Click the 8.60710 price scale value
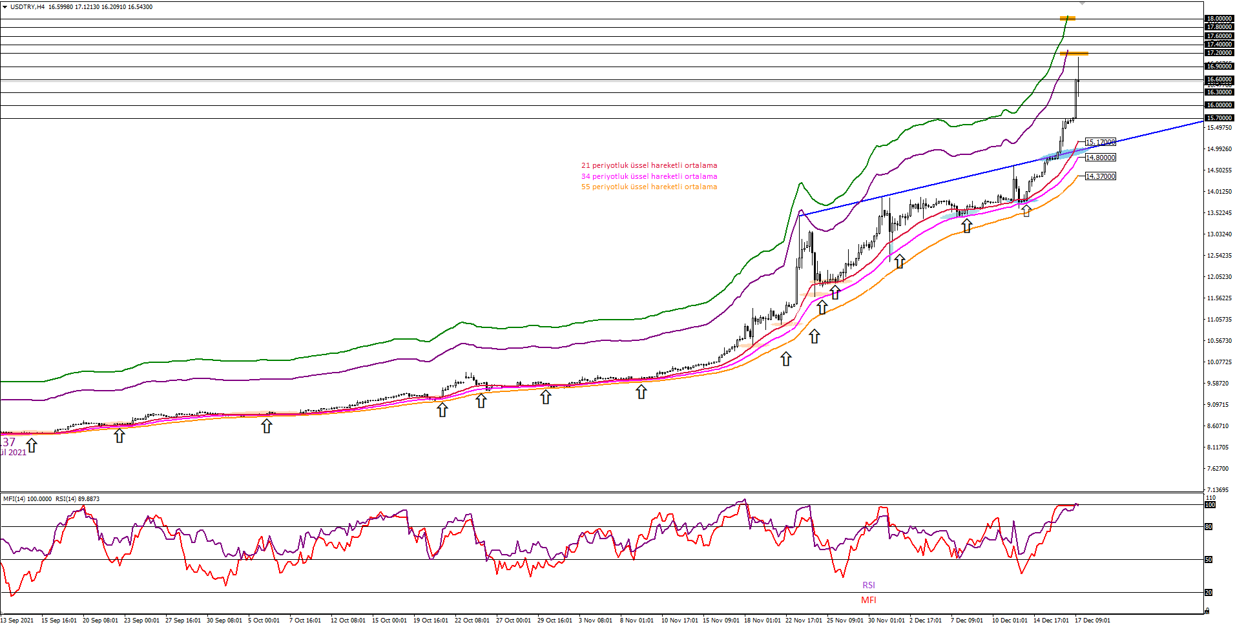The image size is (1235, 627). [x=1219, y=426]
